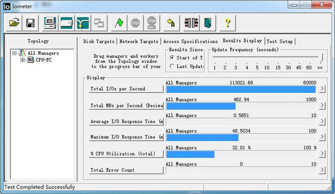This screenshot has width=335, height=194.
Task: Select the Start of Test radio button
Action: (x=172, y=58)
